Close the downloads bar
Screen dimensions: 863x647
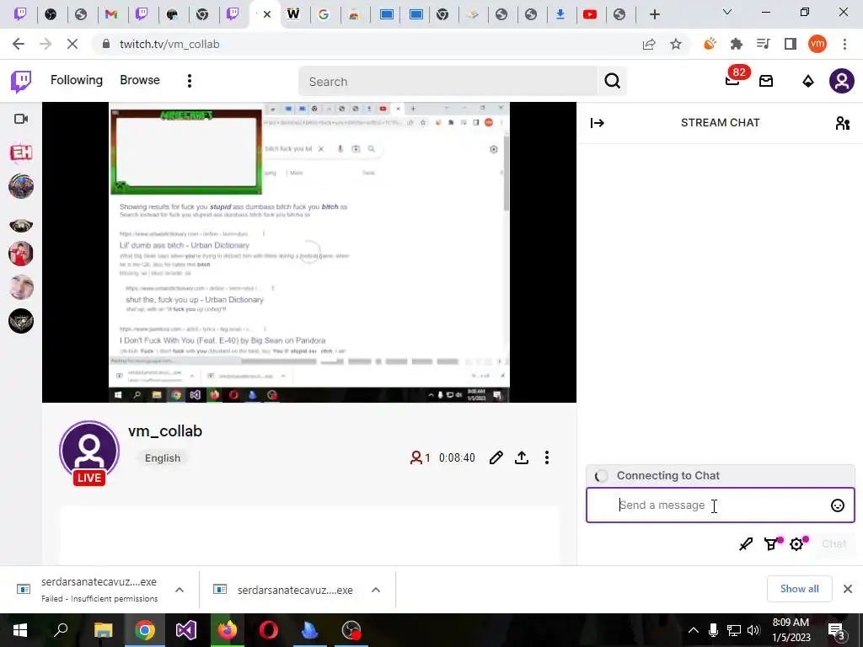point(848,589)
